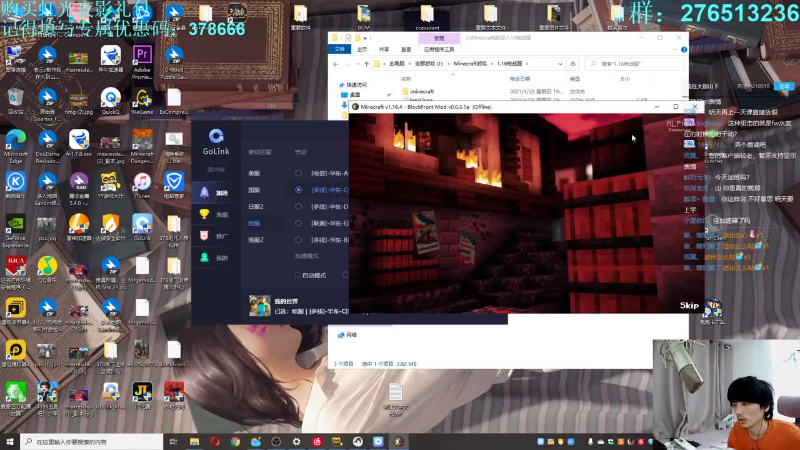The height and width of the screenshot is (450, 800).
Task: Go back in File Explorer
Action: tap(336, 64)
